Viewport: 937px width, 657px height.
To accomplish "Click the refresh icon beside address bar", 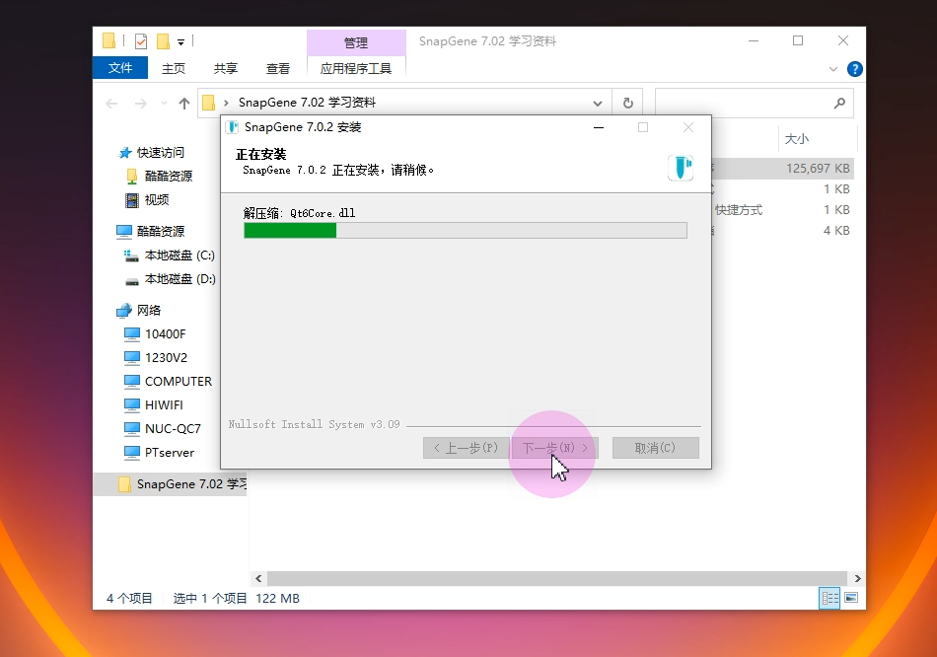I will [x=627, y=103].
